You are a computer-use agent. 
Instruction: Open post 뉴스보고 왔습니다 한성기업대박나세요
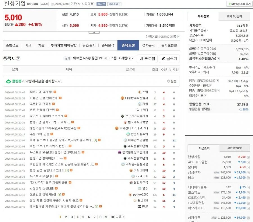55,152
